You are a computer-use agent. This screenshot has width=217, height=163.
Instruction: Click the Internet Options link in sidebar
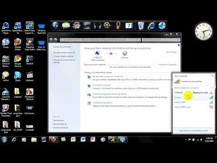[x=60, y=124]
